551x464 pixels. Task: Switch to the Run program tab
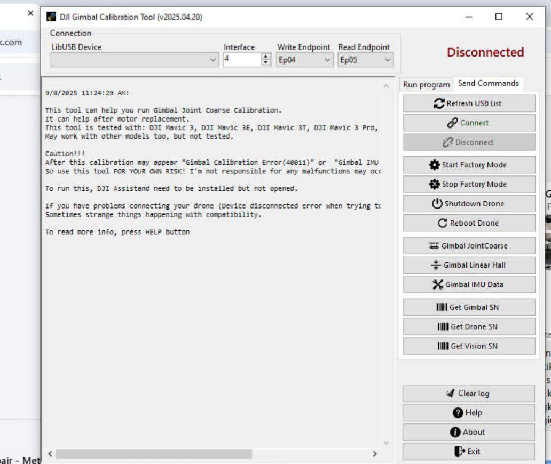426,84
